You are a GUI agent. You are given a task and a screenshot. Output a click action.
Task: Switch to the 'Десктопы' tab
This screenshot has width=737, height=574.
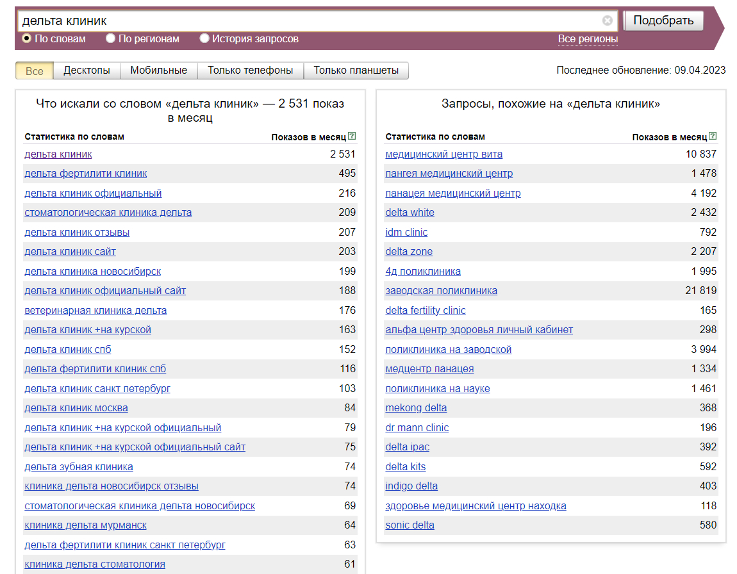87,70
